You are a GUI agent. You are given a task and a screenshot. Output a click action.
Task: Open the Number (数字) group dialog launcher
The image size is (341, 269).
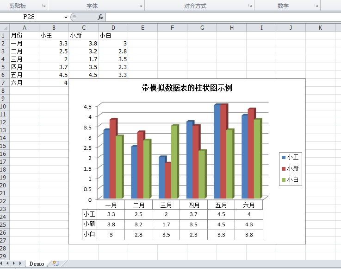[316, 6]
